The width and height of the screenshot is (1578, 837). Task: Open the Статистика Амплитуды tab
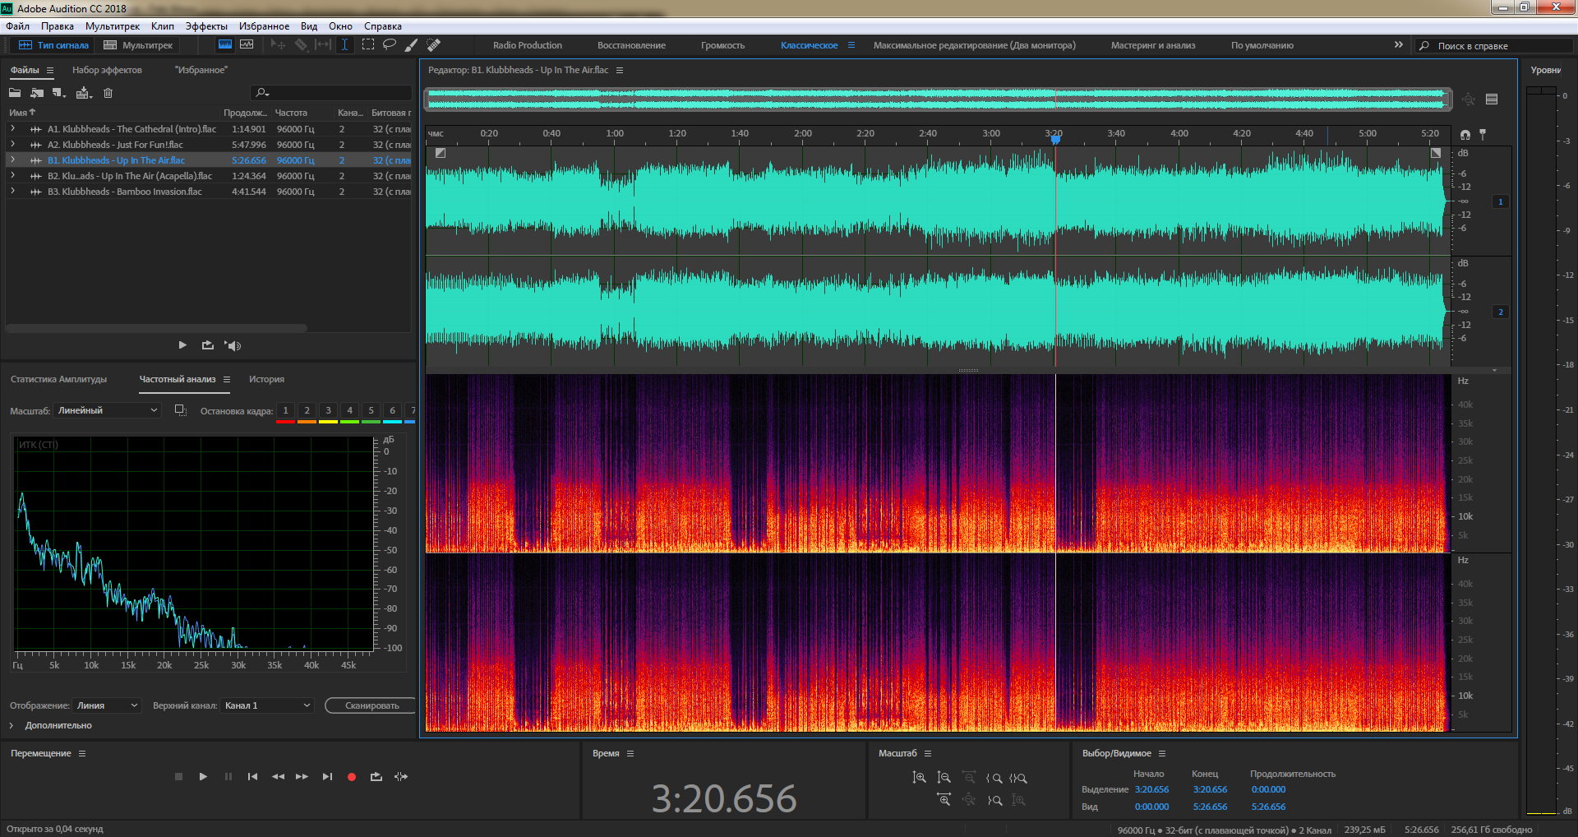tap(59, 379)
